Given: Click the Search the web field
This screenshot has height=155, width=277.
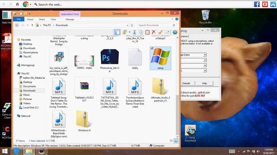Looking at the screenshot, I should (142, 4).
